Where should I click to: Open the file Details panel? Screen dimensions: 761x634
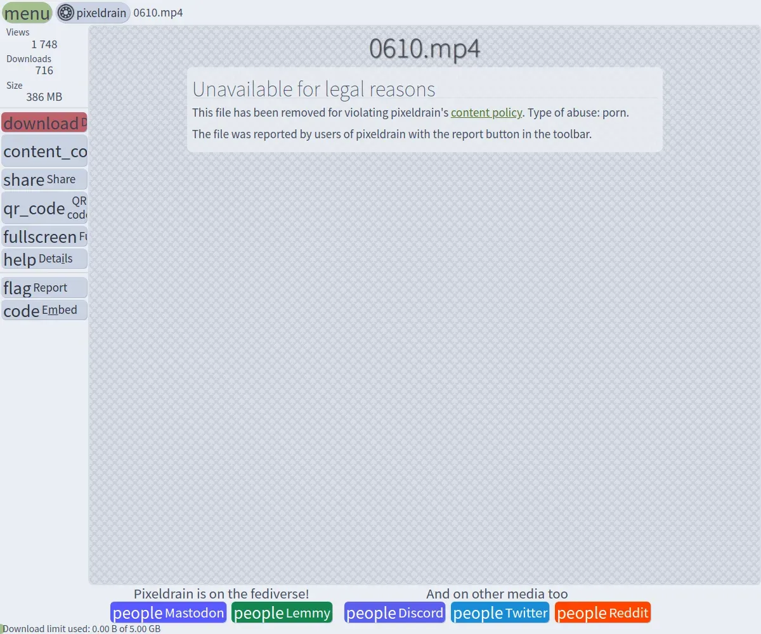[44, 259]
